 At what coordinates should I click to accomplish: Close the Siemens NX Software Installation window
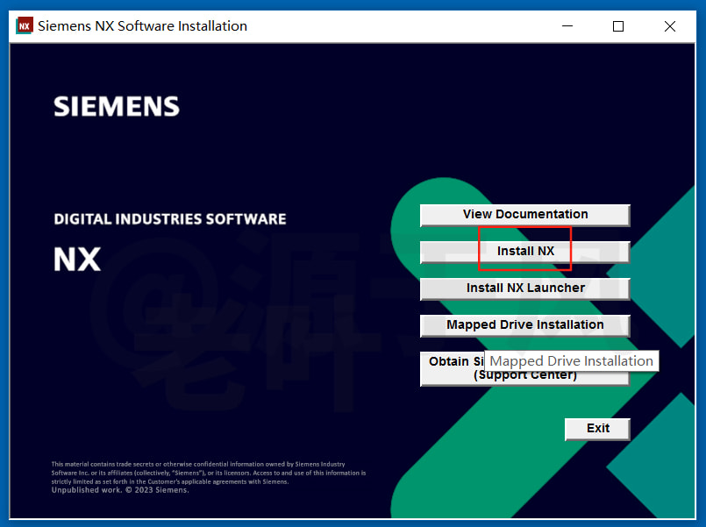pyautogui.click(x=669, y=26)
